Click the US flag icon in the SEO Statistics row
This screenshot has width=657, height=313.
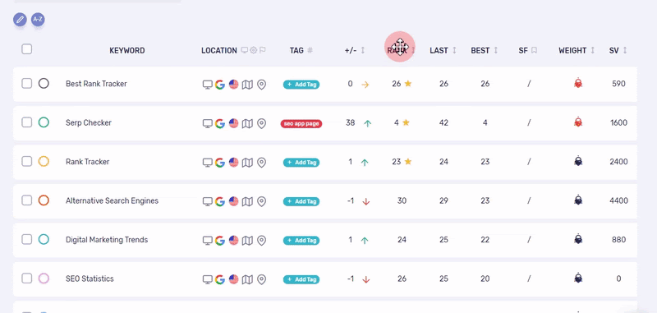tap(234, 279)
